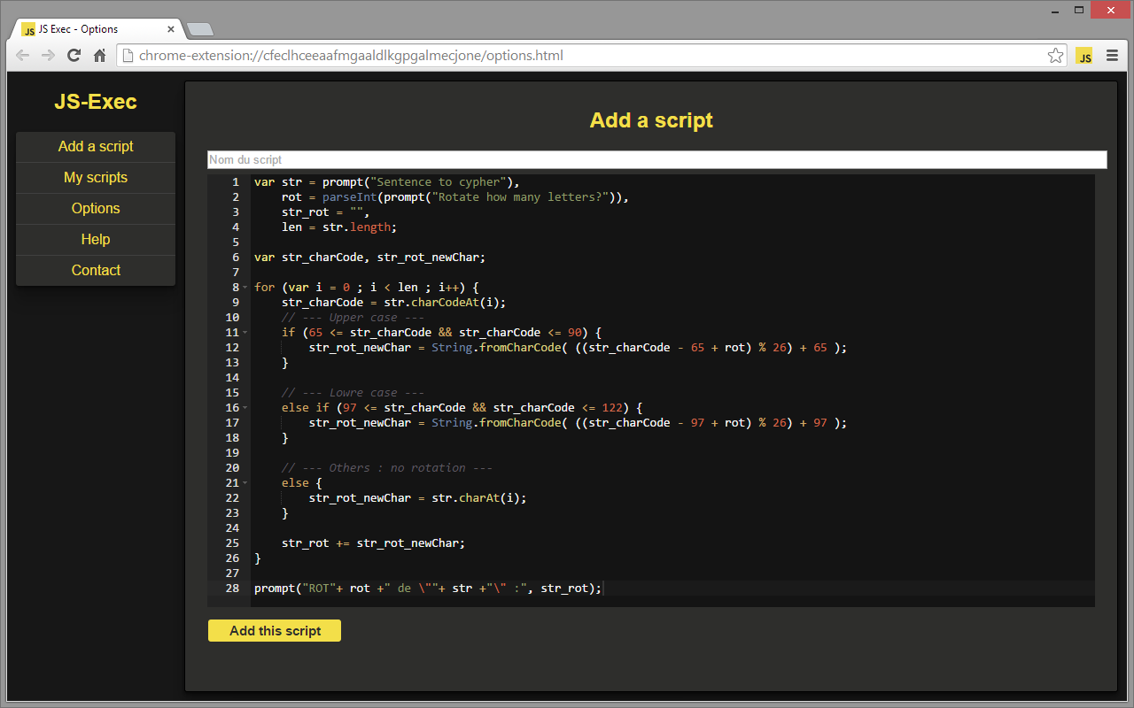1134x708 pixels.
Task: Open a new browser tab
Action: click(x=200, y=30)
